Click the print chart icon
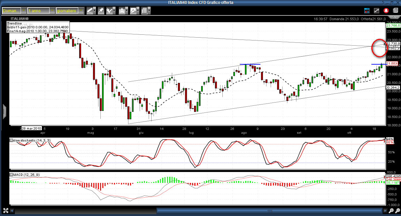Image resolution: width=401 pixels, height=216 pixels. pos(122,11)
